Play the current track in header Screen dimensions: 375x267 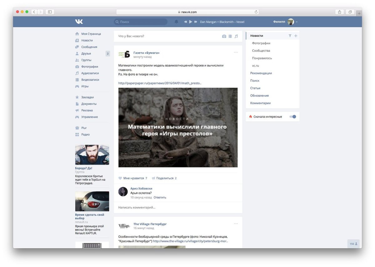(x=191, y=22)
